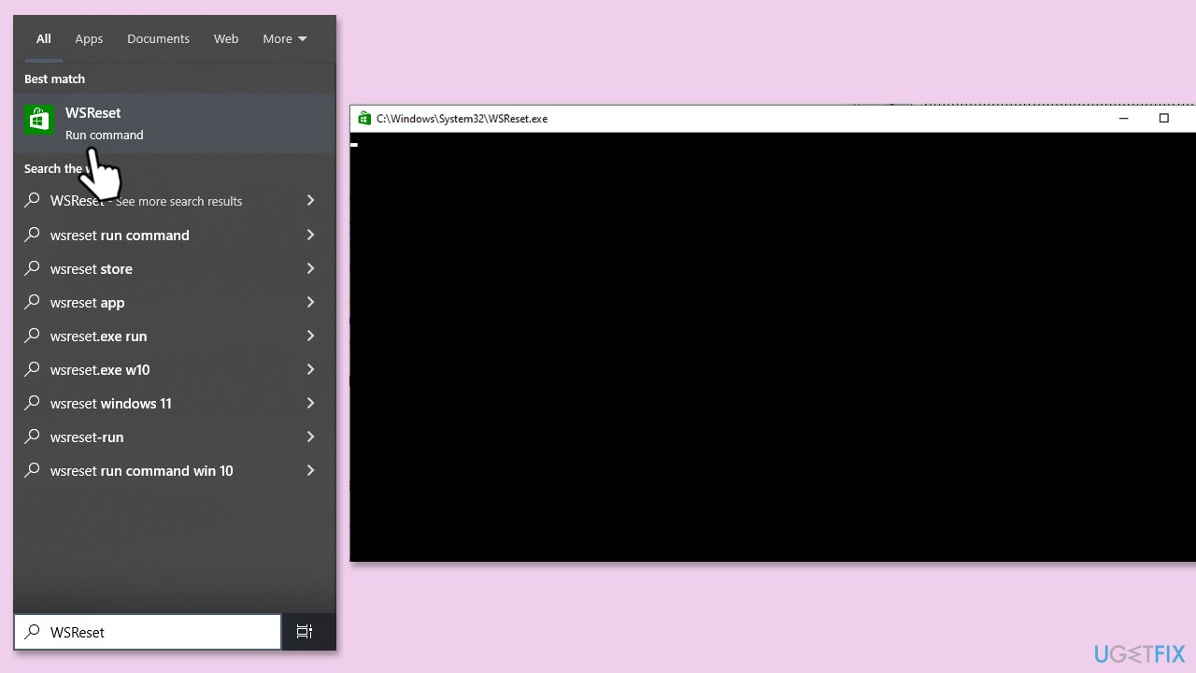Select 'wsreset run command win 10' suggestion
Screen dimensions: 1196x673
(x=174, y=470)
